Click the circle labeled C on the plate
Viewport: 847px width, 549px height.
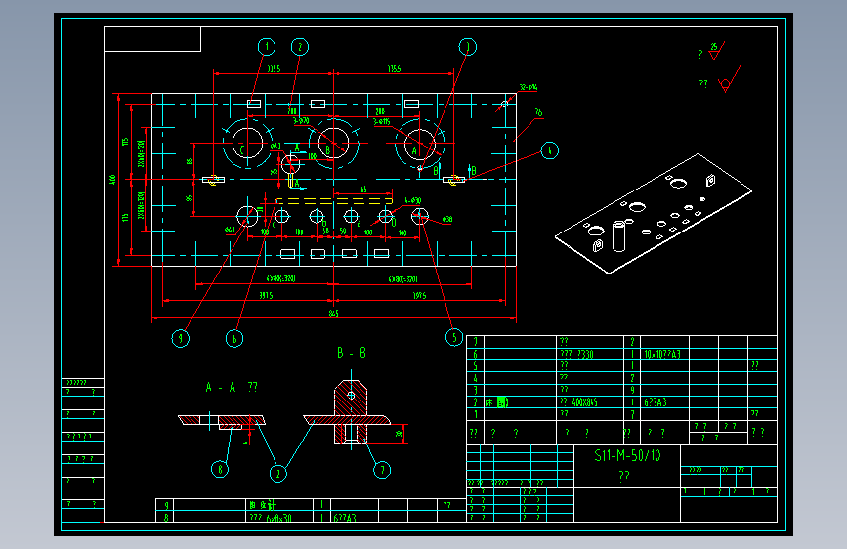tap(247, 144)
